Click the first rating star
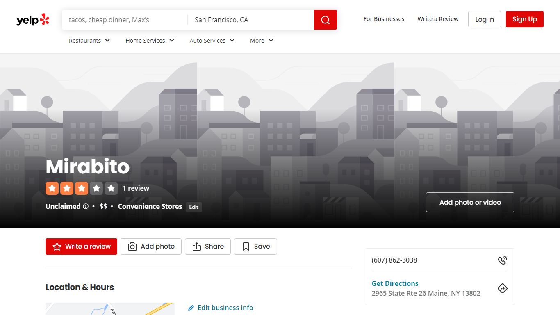Image resolution: width=560 pixels, height=315 pixels. pyautogui.click(x=52, y=188)
